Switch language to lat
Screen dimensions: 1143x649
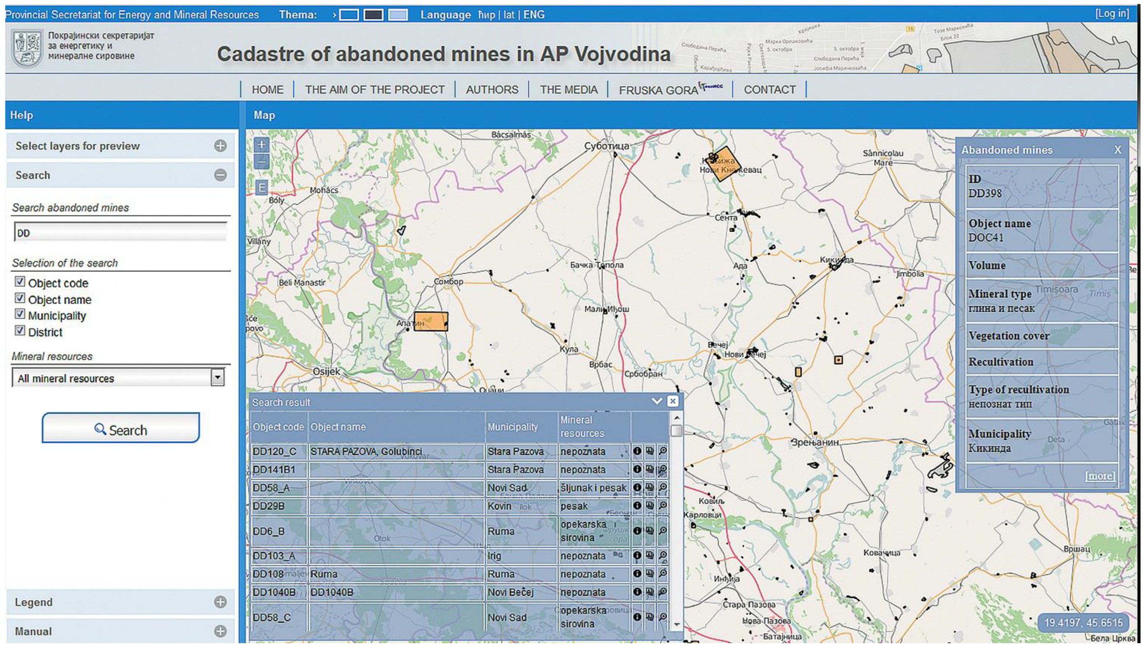[509, 15]
